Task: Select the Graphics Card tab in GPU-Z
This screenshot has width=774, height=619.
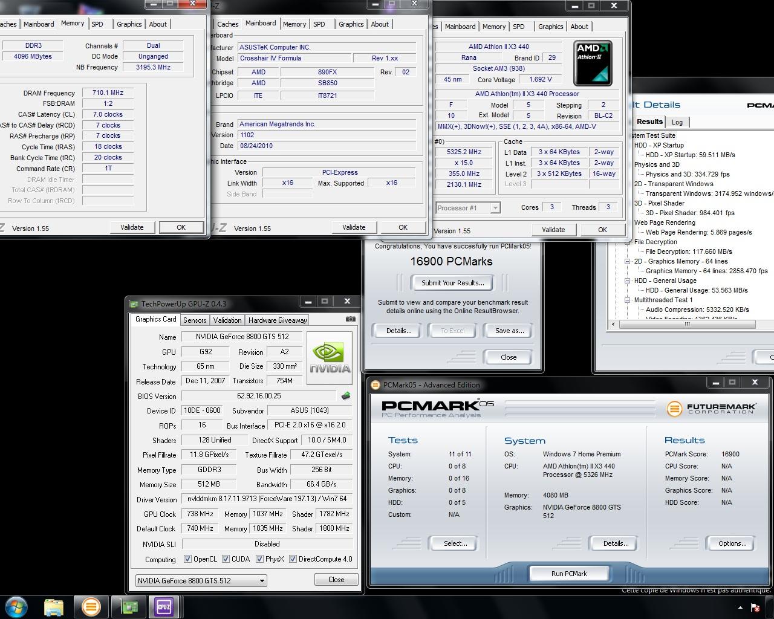Action: click(155, 319)
